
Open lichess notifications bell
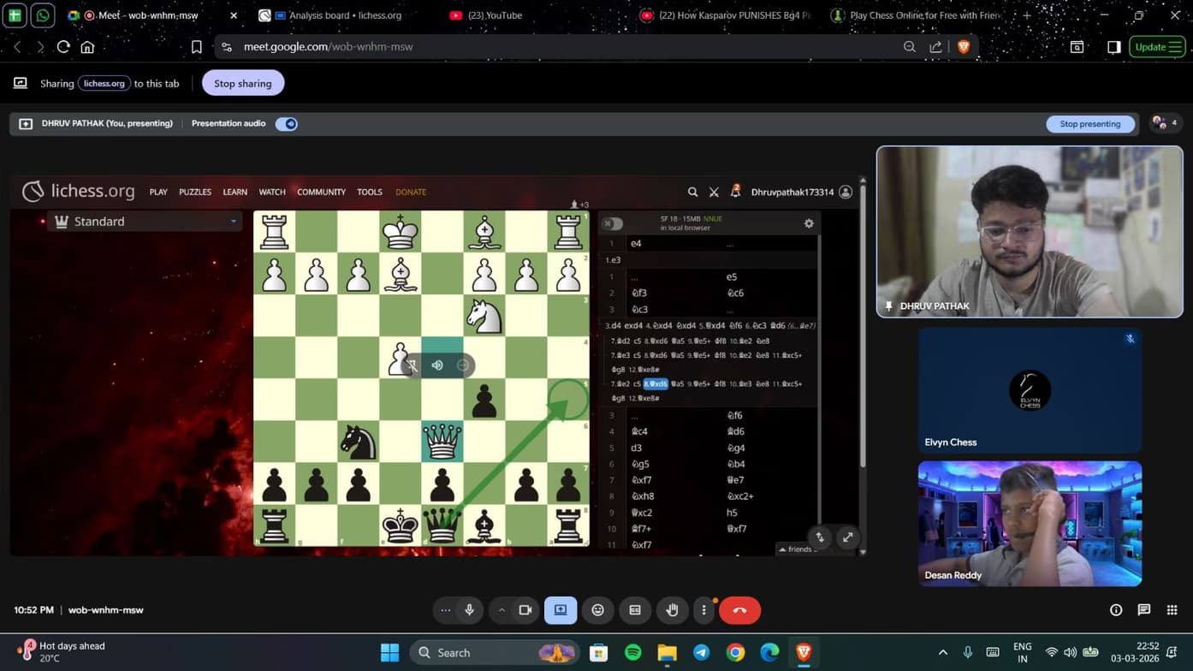[735, 192]
